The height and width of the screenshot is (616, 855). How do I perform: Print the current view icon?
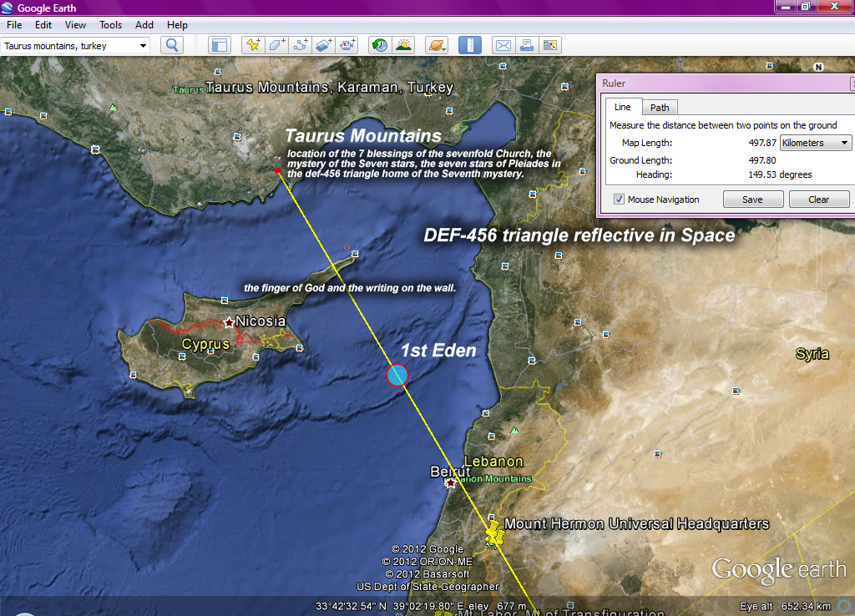[x=527, y=45]
